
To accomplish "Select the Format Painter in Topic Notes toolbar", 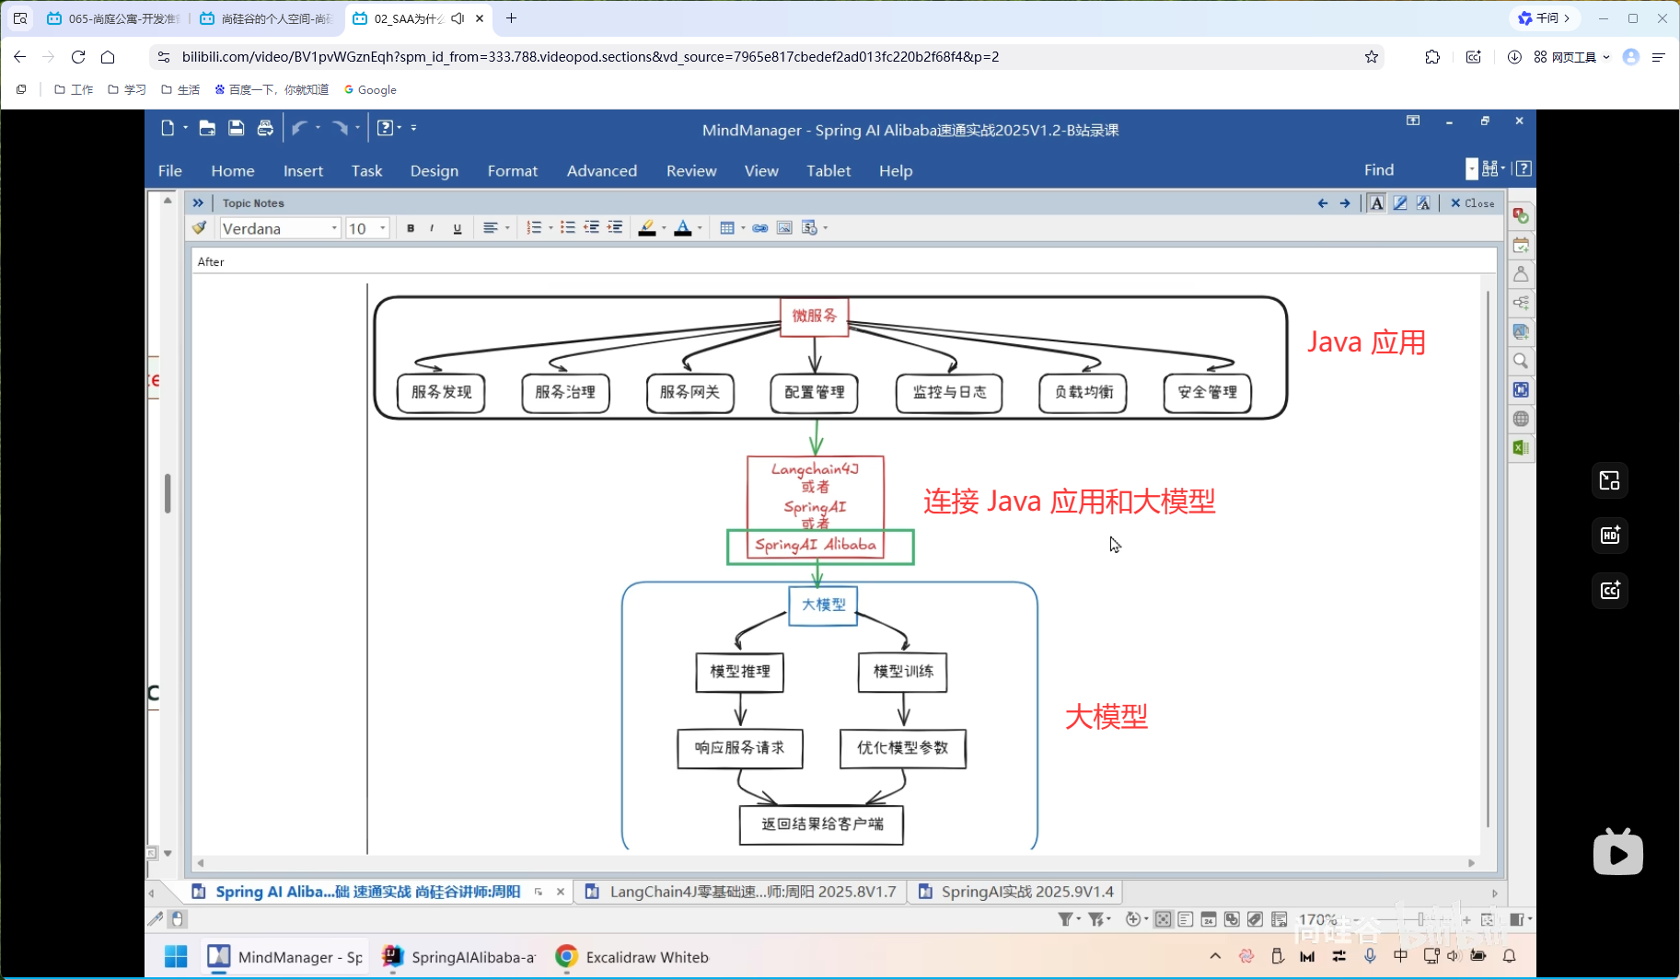I will click(x=200, y=227).
